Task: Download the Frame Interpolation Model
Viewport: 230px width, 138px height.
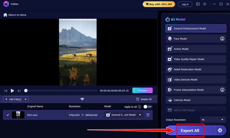Action: pos(222,90)
